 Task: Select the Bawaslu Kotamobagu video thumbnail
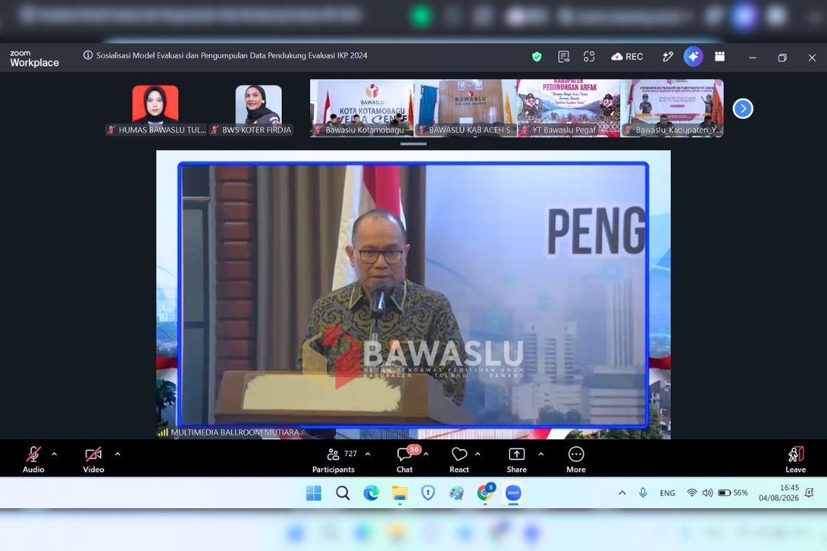pyautogui.click(x=361, y=108)
